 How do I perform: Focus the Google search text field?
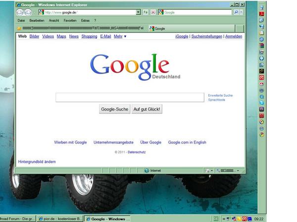click(x=130, y=97)
